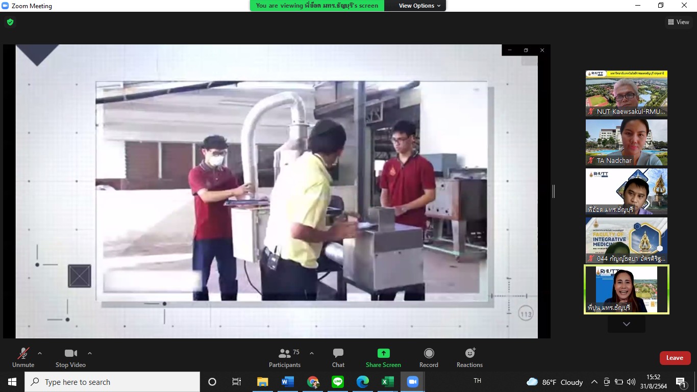Open the View layout menu

(678, 22)
